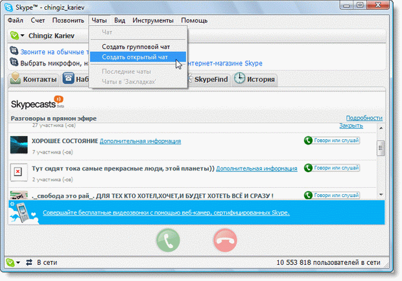Open the Файл menu
The height and width of the screenshot is (281, 402).
pos(16,21)
